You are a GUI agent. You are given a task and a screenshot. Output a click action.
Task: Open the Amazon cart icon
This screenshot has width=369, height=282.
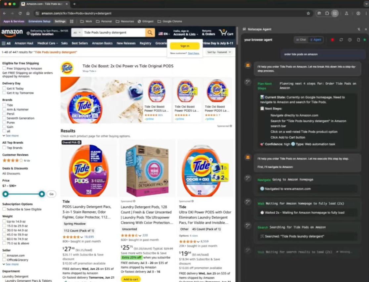tap(226, 33)
